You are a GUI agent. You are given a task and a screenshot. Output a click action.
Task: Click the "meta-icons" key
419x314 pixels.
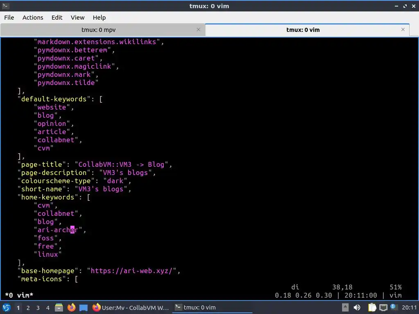(42, 279)
